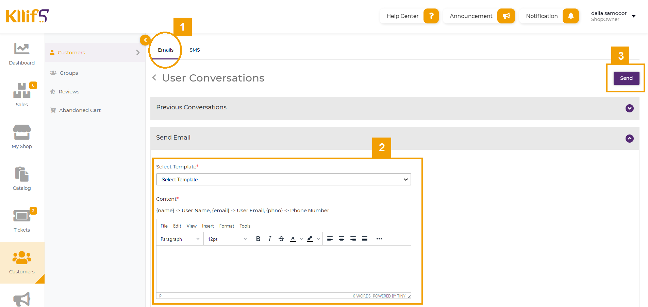Screen dimensions: 648x307
Task: Toggle italic formatting in the editor
Action: 270,239
